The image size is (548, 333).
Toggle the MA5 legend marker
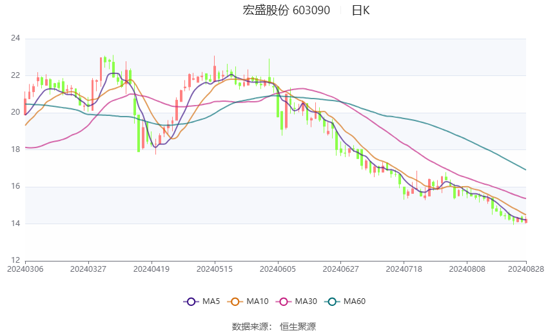[191, 301]
